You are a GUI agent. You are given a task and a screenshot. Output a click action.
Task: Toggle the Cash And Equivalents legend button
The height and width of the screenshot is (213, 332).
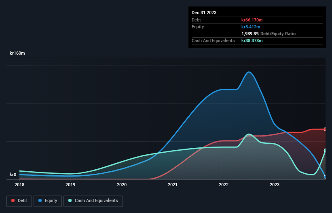(93, 201)
